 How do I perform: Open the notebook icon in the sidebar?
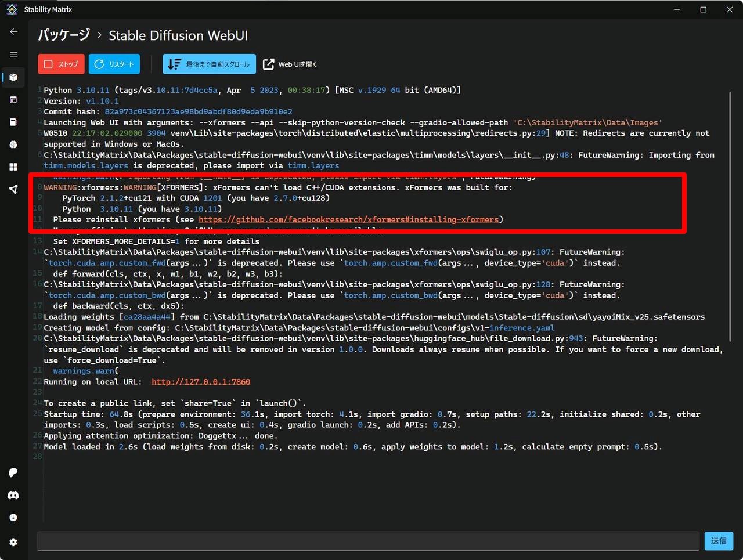(x=13, y=122)
